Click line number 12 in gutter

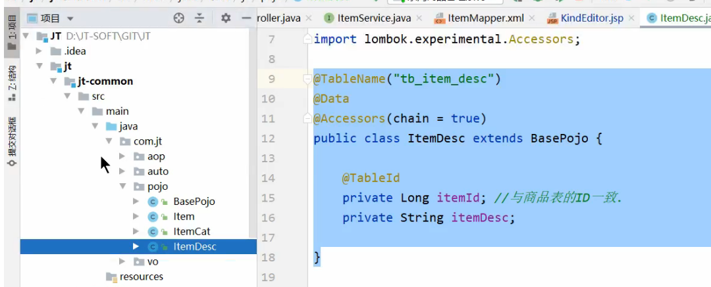click(x=269, y=139)
